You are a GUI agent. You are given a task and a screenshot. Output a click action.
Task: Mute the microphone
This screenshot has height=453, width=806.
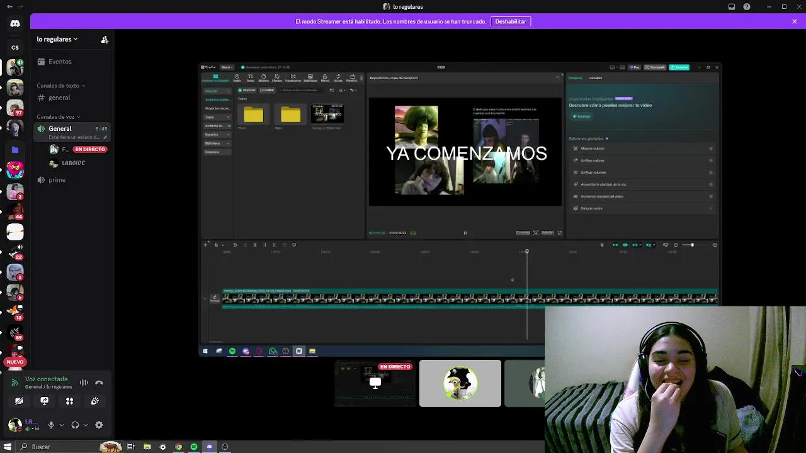(x=51, y=425)
